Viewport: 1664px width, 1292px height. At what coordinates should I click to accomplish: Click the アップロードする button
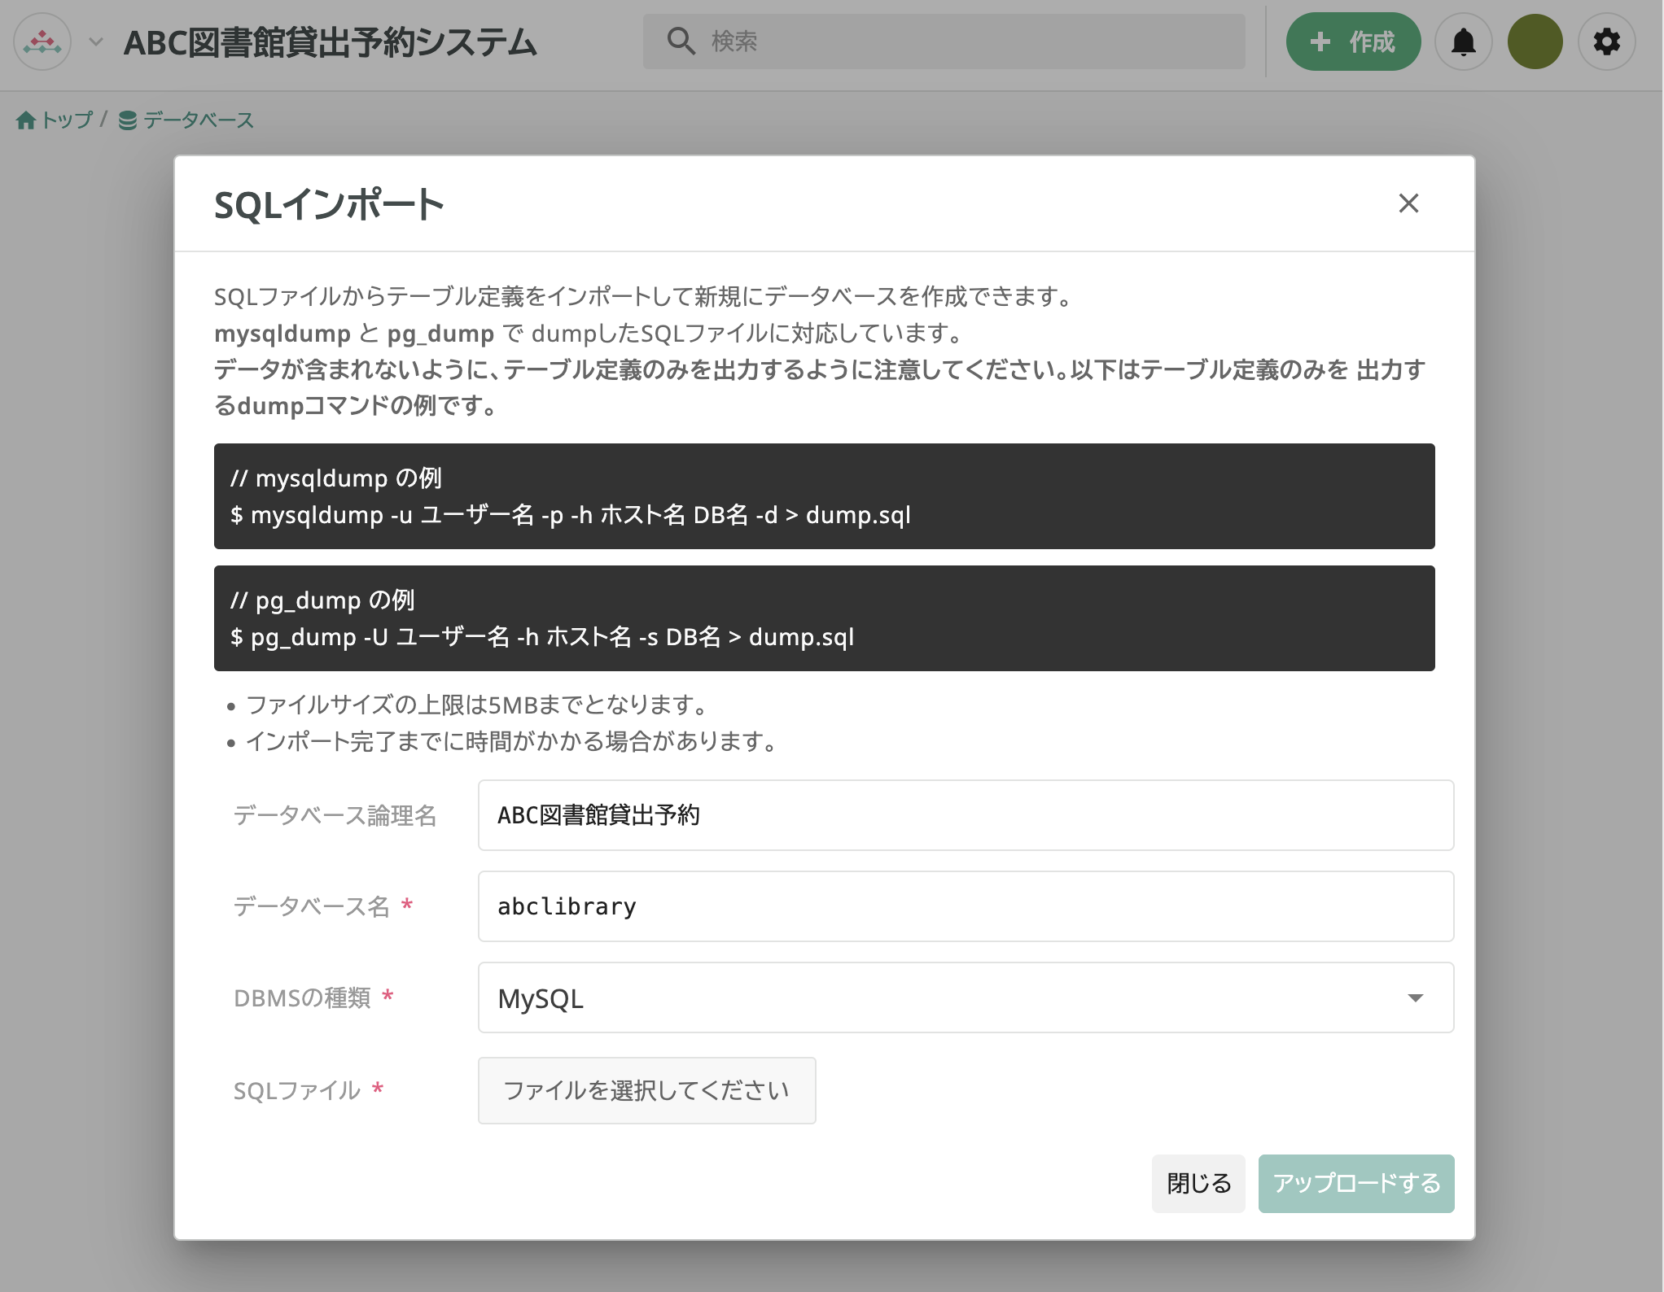pos(1355,1184)
